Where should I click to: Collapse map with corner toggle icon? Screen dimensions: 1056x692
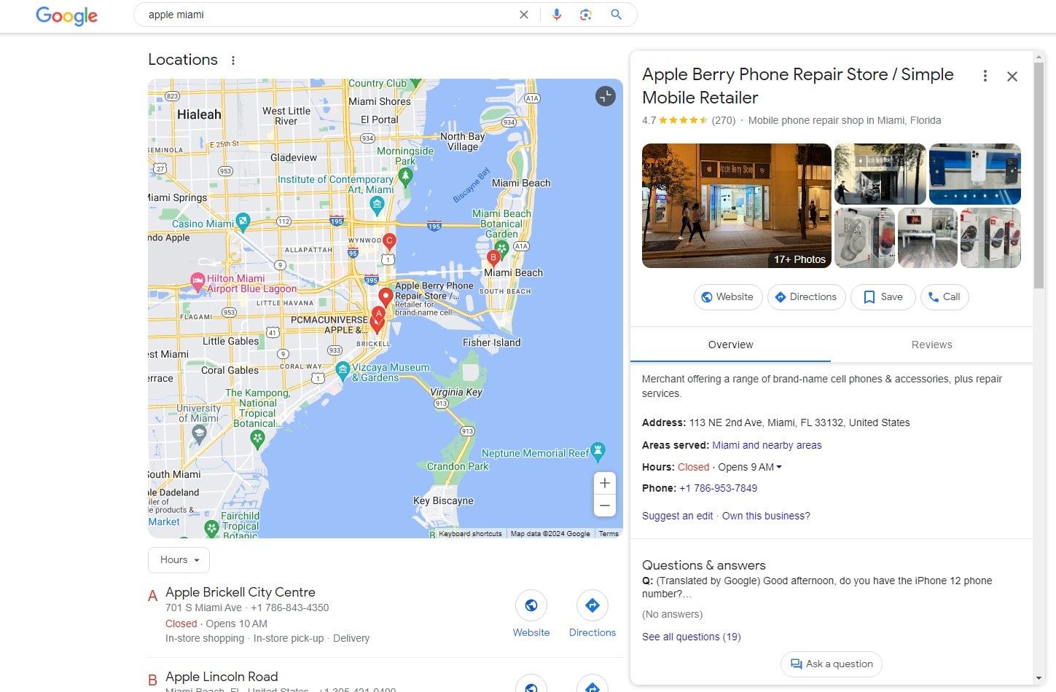pyautogui.click(x=606, y=96)
